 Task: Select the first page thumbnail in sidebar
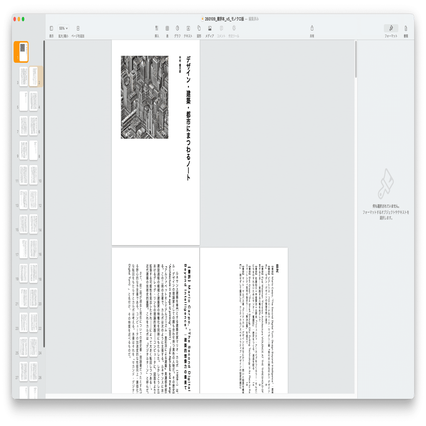(x=21, y=51)
